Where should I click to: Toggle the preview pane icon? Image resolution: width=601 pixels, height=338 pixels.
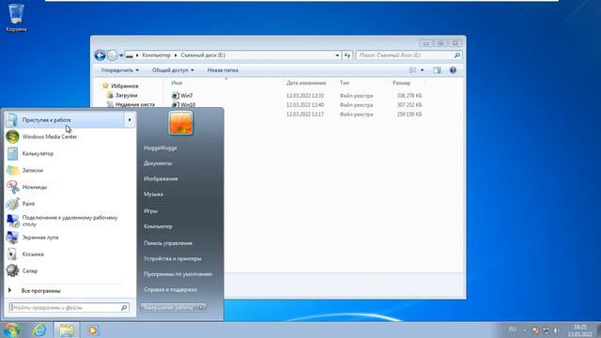click(x=437, y=70)
